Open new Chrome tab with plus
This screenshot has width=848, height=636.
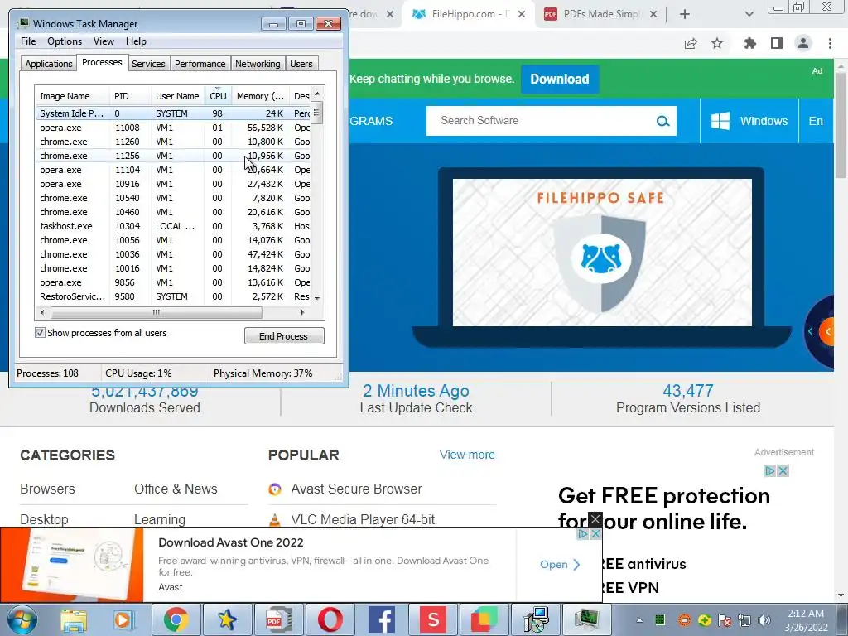click(685, 15)
